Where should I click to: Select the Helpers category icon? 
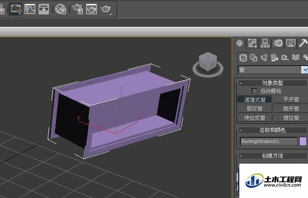(285, 58)
